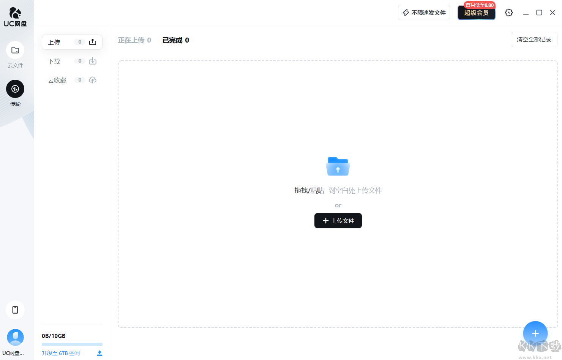The height and width of the screenshot is (360, 562).
Task: Click the 上传文件 button
Action: [338, 221]
